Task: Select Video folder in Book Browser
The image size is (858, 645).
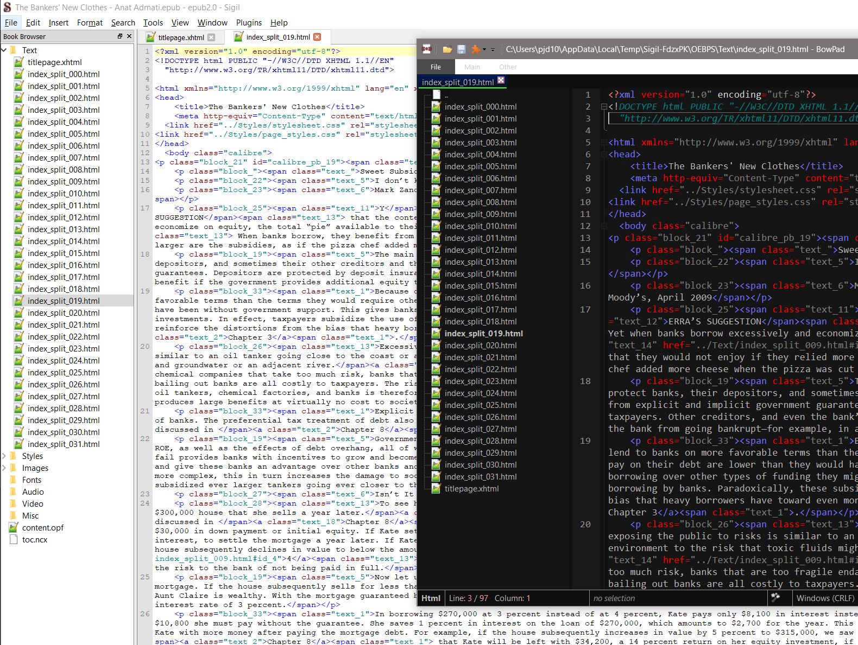Action: [x=33, y=503]
